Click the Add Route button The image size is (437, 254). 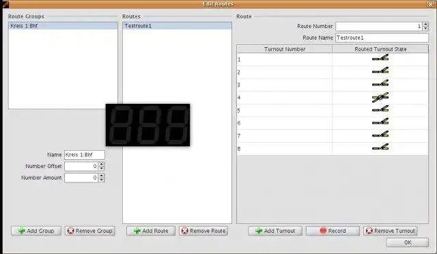click(x=151, y=231)
